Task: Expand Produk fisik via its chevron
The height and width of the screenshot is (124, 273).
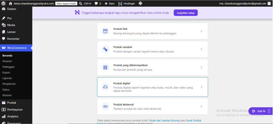Action: [x=202, y=31]
